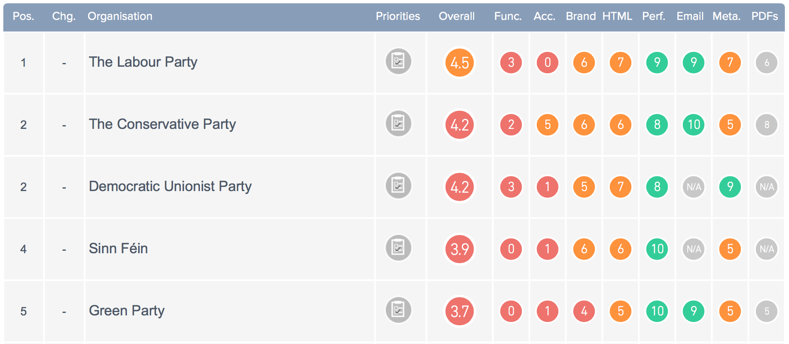Click the Perf. column header
The height and width of the screenshot is (344, 789).
point(653,16)
